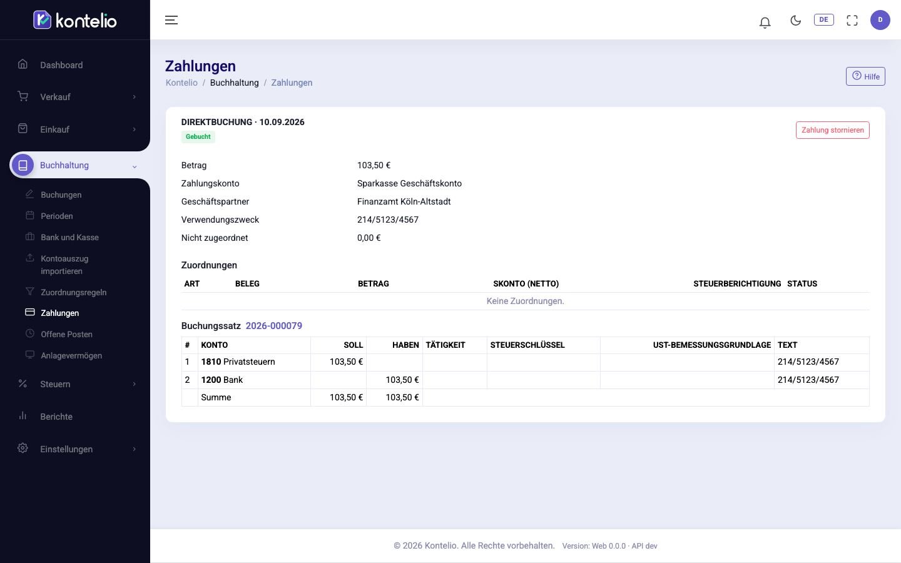
Task: Click the Bank und Kasse icon
Action: (x=29, y=236)
